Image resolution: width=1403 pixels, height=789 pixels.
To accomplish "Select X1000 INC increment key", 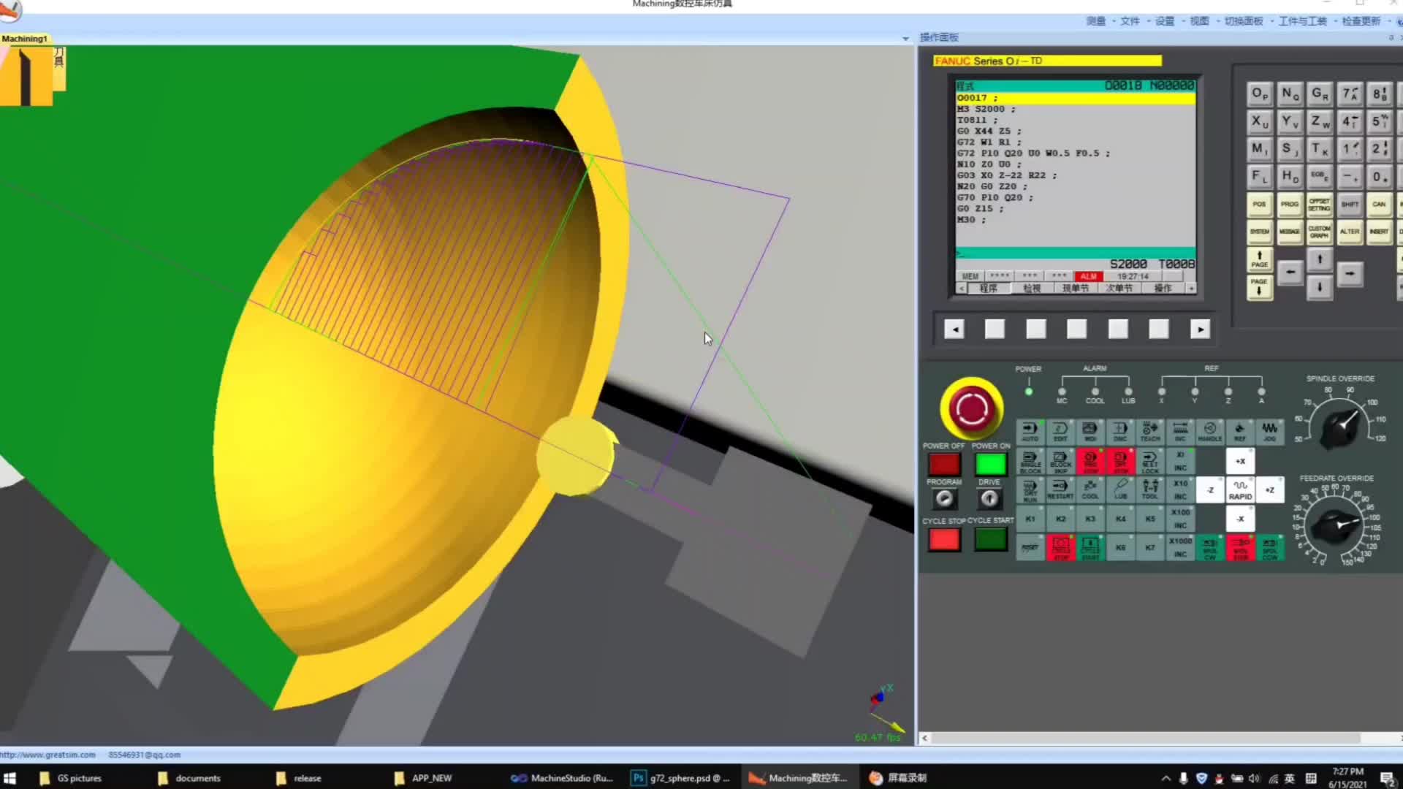I will click(1180, 547).
